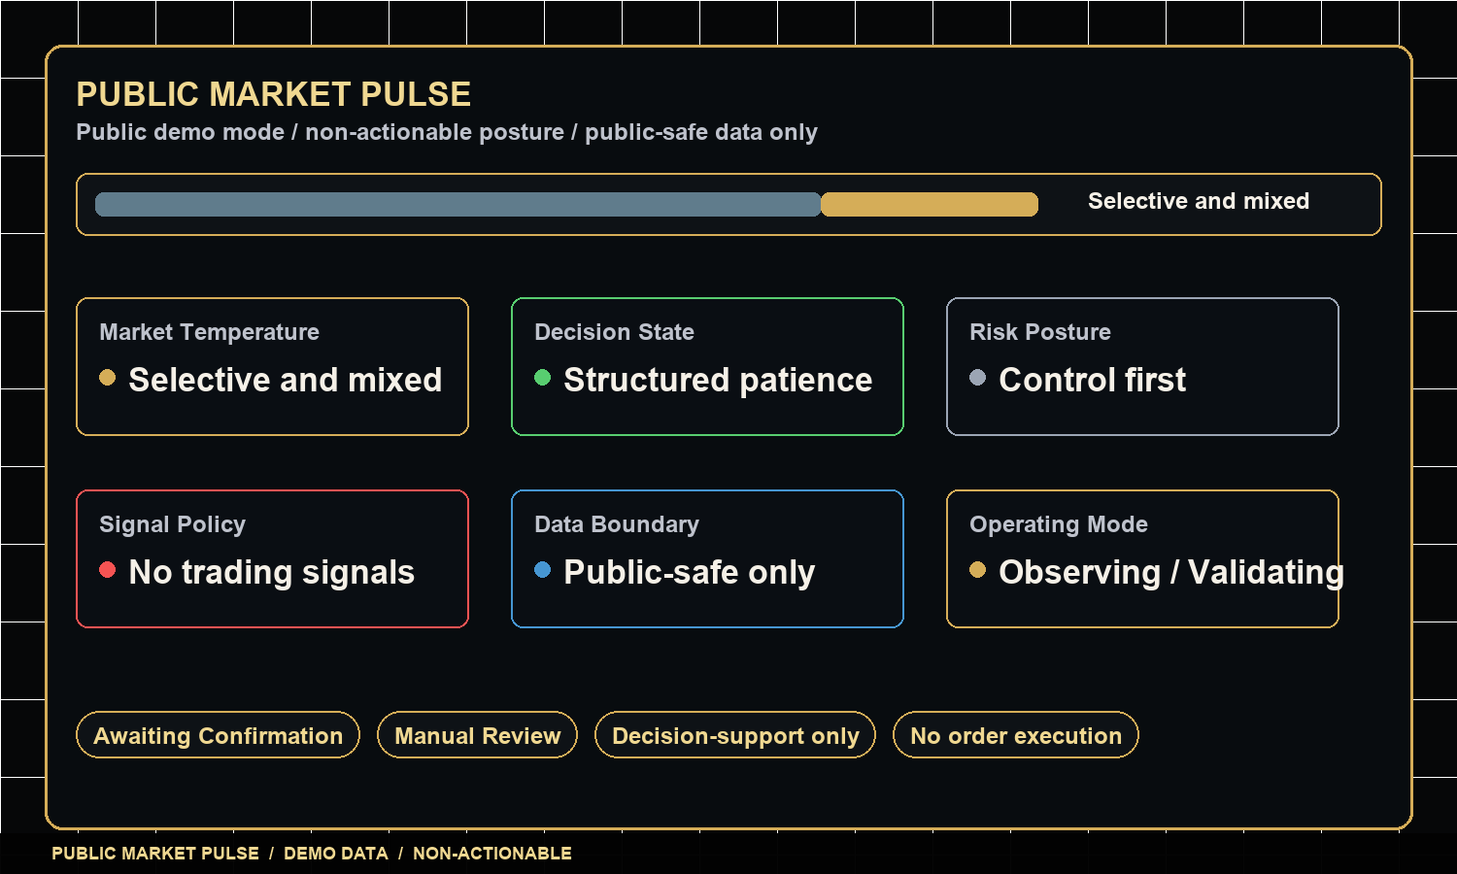
Task: Select the 'No trading signals' value
Action: (272, 572)
